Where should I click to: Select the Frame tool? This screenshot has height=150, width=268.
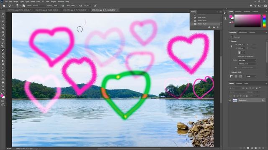tap(3, 32)
